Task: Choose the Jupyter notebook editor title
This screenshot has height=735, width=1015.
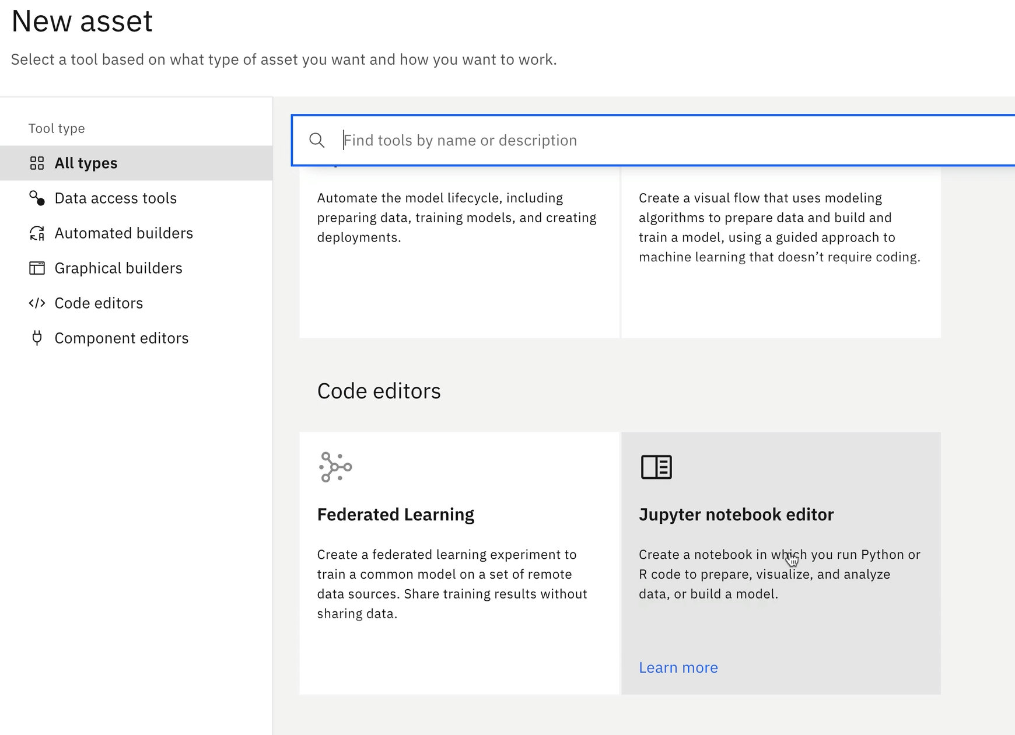Action: 736,514
